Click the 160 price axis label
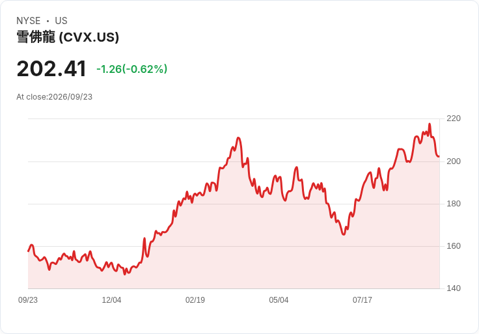The height and width of the screenshot is (334, 479). point(454,246)
